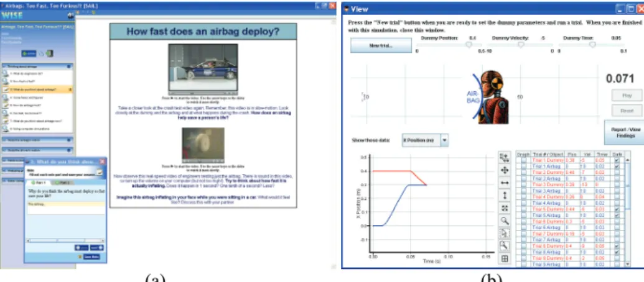Click the Play button in View window

click(627, 95)
